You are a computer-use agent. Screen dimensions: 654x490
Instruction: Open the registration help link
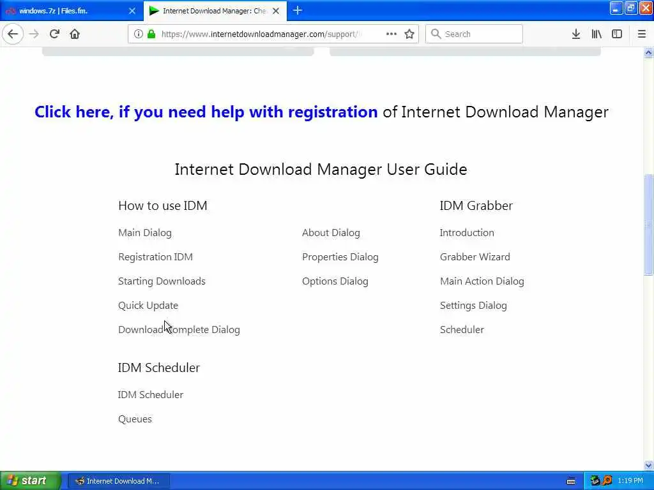pos(206,112)
